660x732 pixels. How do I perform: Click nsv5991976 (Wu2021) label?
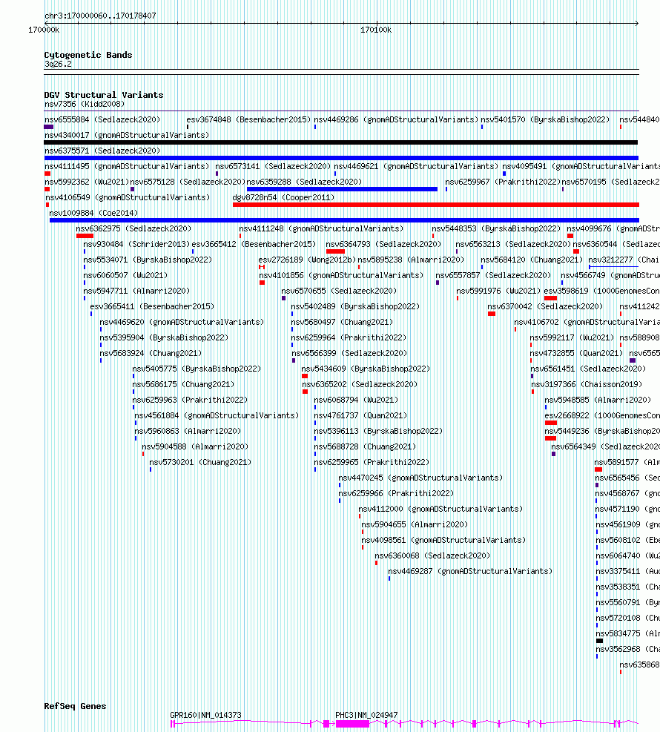click(x=498, y=291)
